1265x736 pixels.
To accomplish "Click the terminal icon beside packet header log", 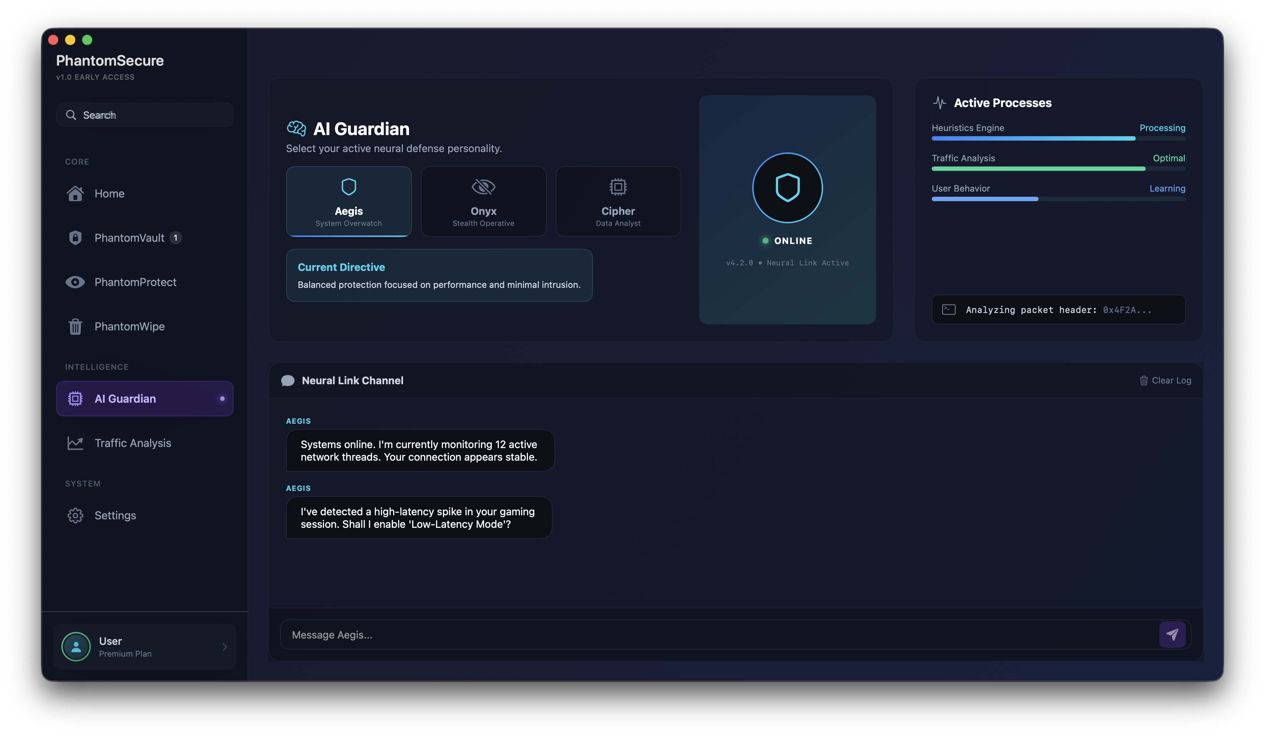I will [949, 309].
